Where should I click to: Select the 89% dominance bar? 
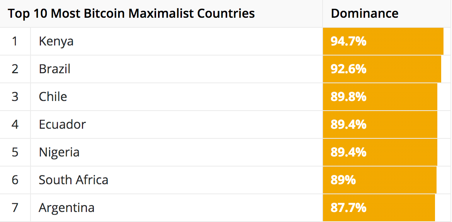[x=380, y=180]
